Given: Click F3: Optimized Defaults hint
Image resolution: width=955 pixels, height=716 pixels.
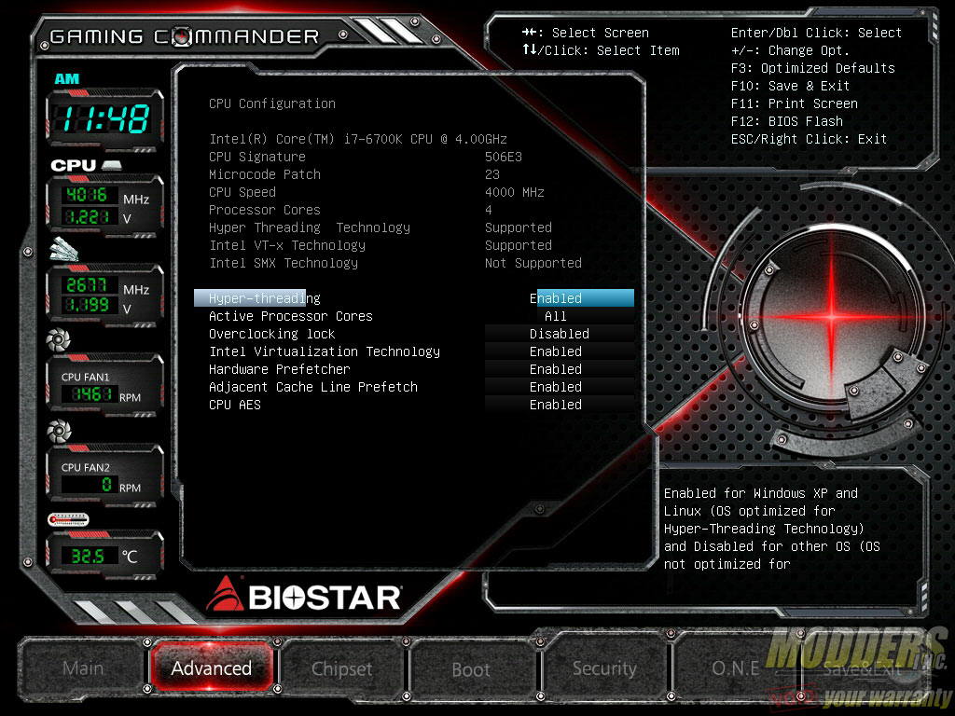Looking at the screenshot, I should [812, 68].
